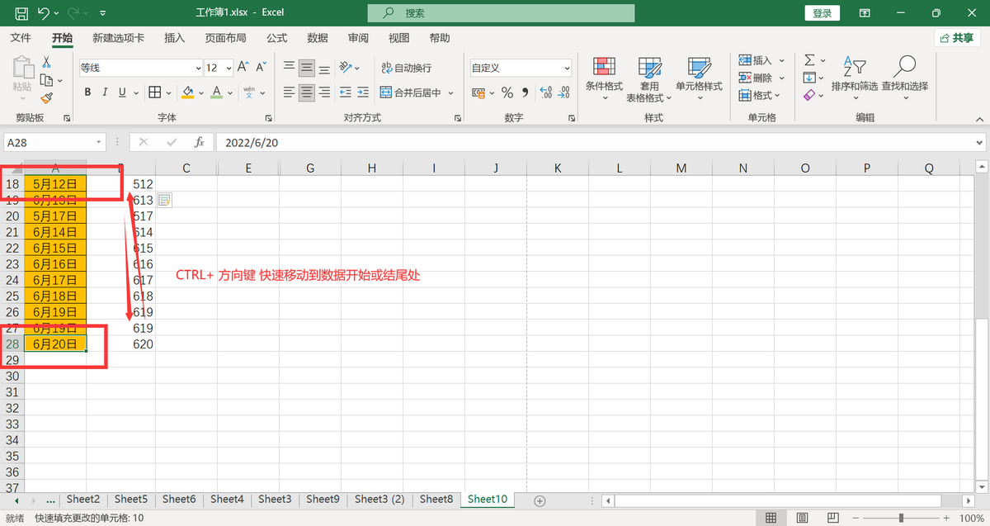Toggle Italic formatting
Viewport: 990px width, 526px height.
click(x=106, y=92)
